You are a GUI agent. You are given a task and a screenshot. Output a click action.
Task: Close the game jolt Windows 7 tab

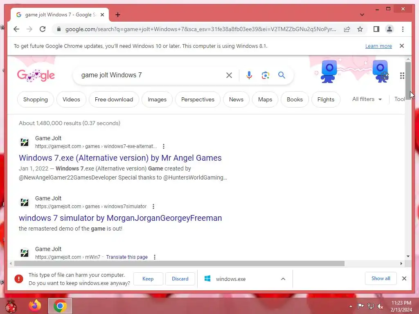[102, 15]
